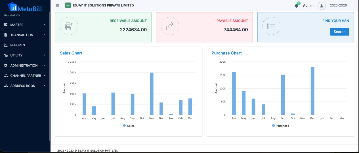359x153 pixels.
Task: Click the payable share arrow icon
Action: pos(170,26)
